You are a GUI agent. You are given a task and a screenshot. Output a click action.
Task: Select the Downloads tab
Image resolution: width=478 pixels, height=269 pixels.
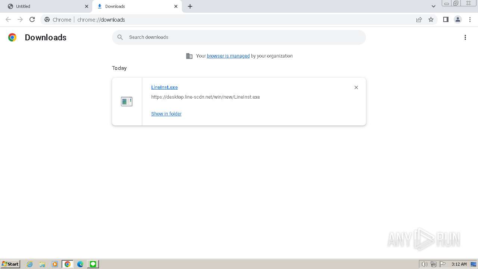tap(137, 6)
